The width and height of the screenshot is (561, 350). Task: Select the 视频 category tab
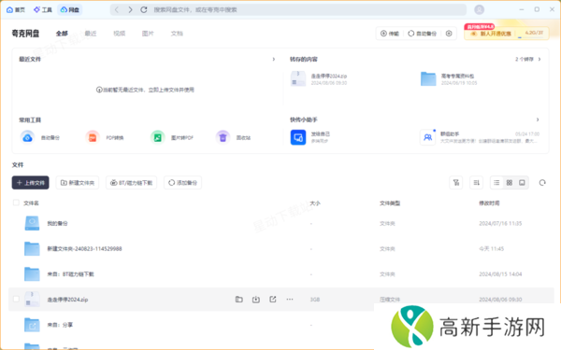[119, 34]
